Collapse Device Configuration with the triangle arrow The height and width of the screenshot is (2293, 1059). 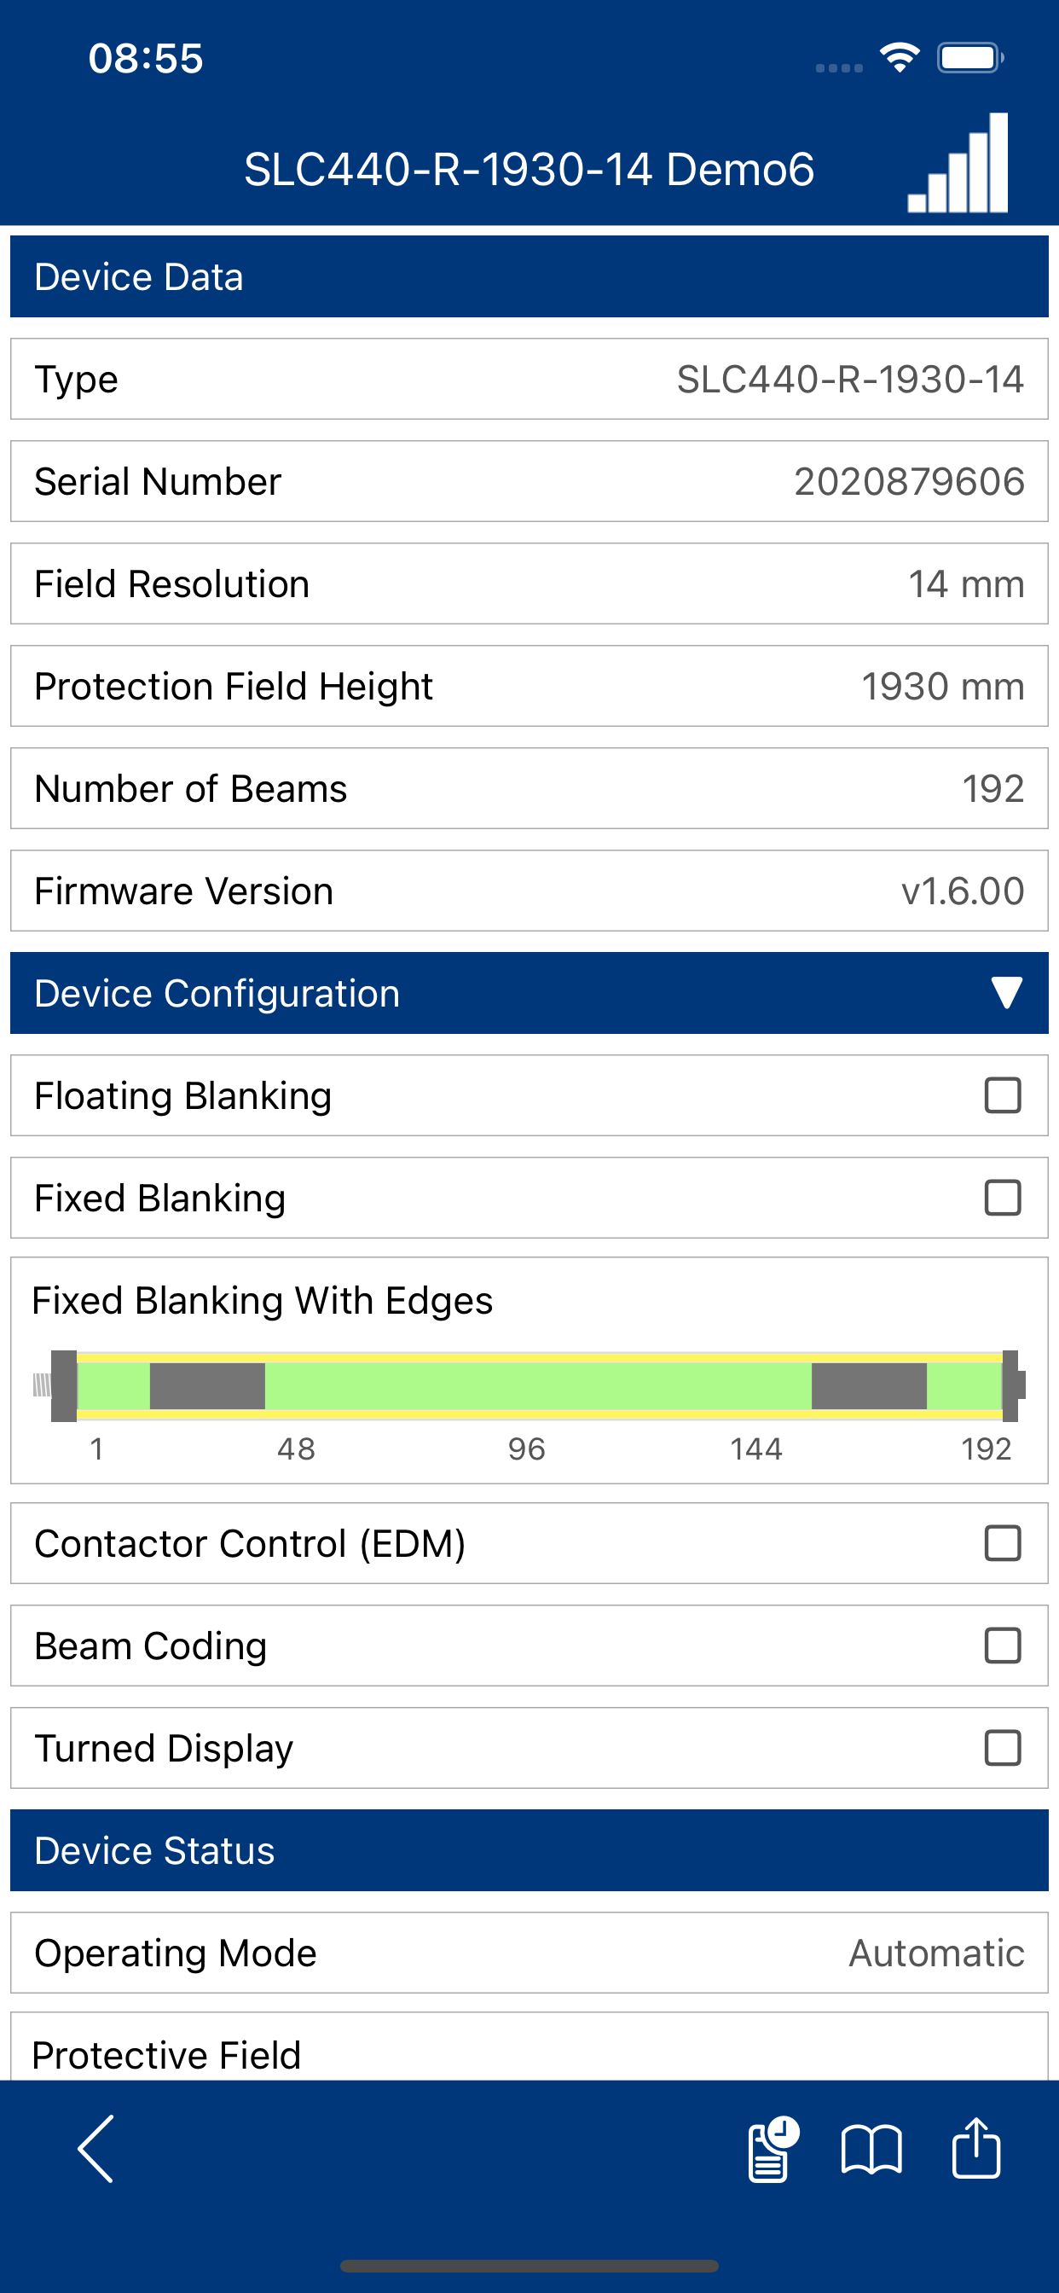pyautogui.click(x=1006, y=994)
